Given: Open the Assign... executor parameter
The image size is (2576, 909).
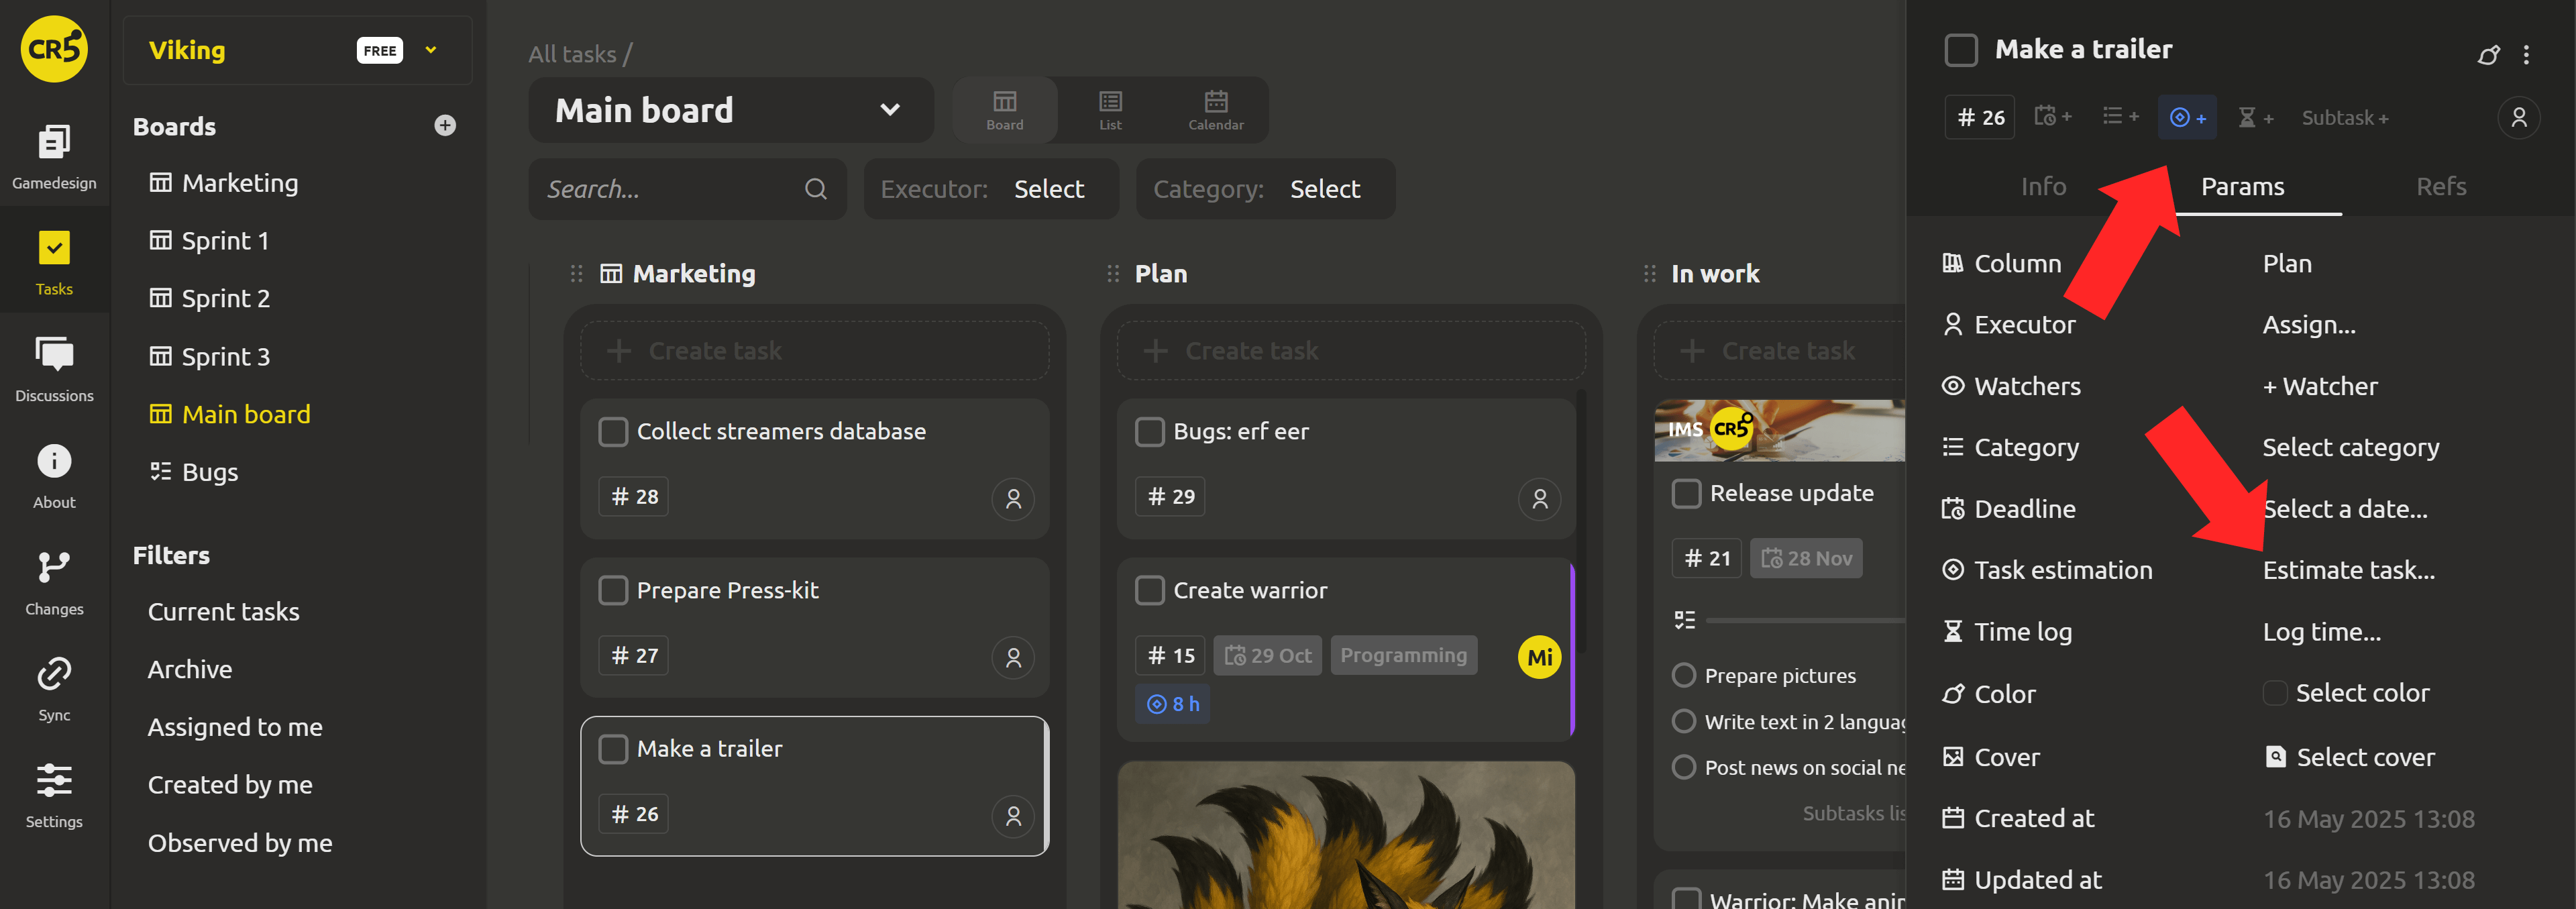Looking at the screenshot, I should pos(2309,325).
